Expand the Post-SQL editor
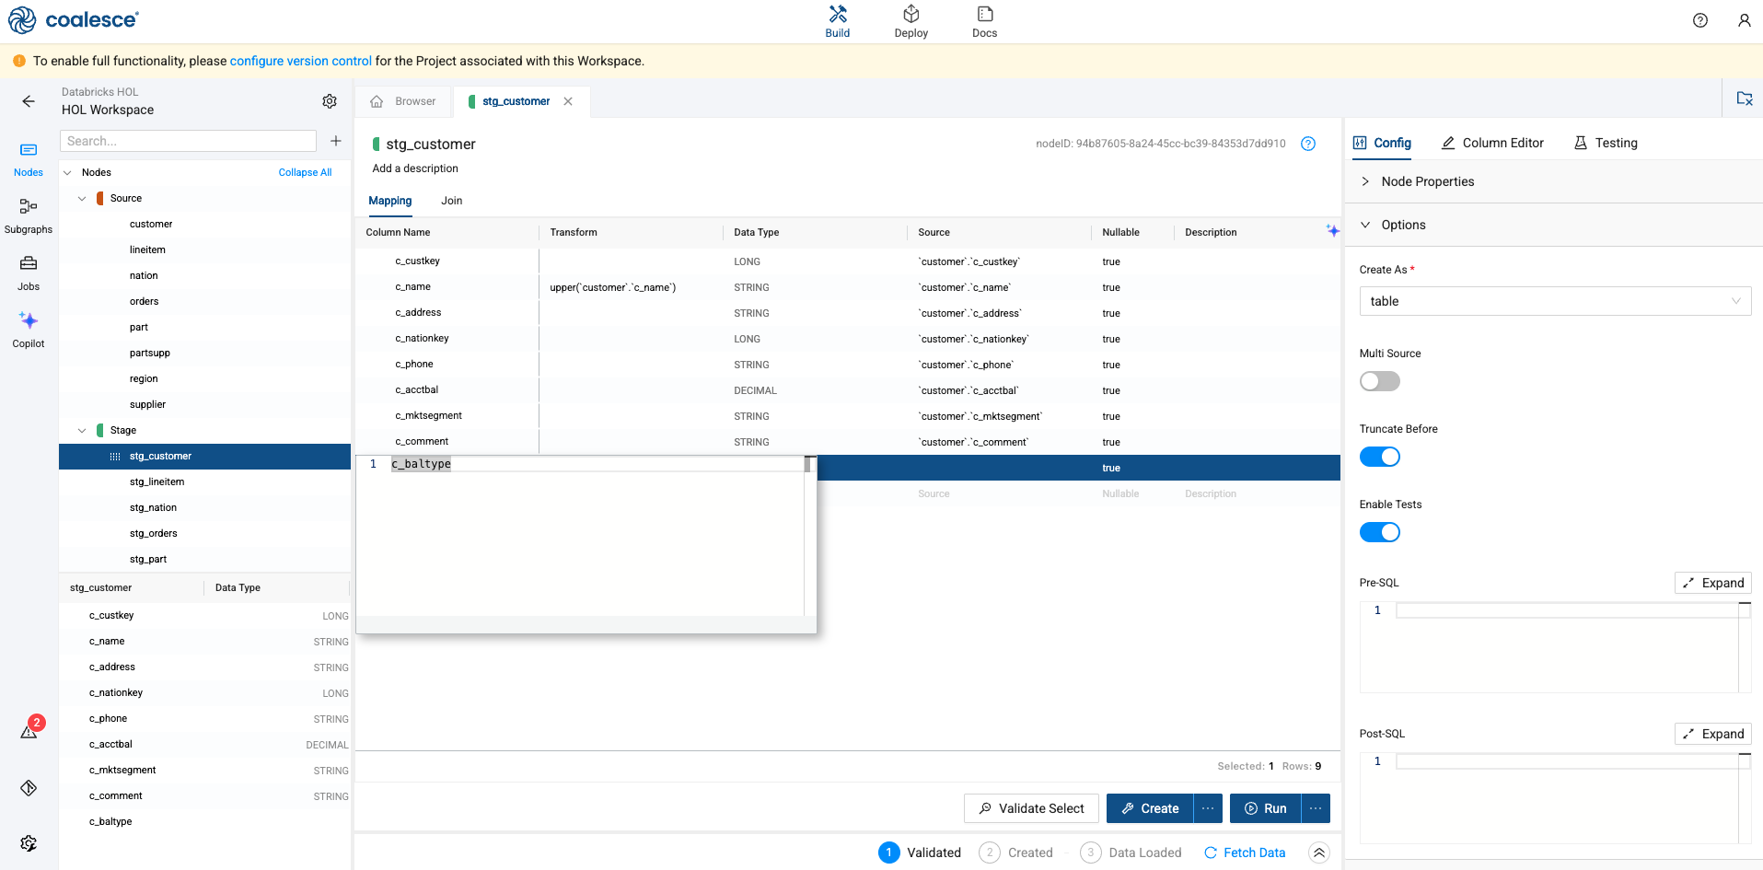This screenshot has width=1763, height=870. pos(1712,734)
